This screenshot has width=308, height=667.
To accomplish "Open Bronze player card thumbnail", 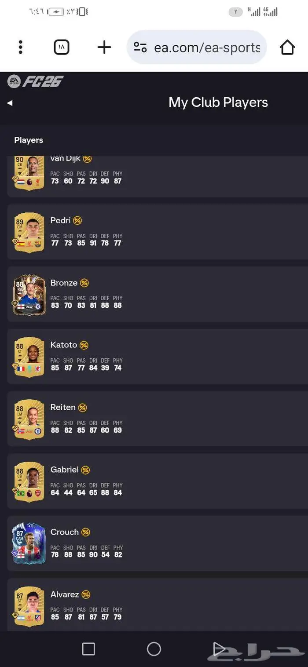I will 29,295.
